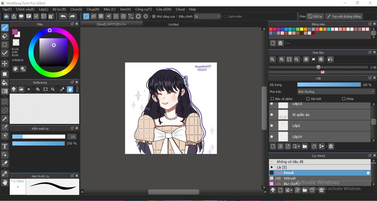Select the Text tool
Image resolution: width=377 pixels, height=201 pixels.
(4, 146)
